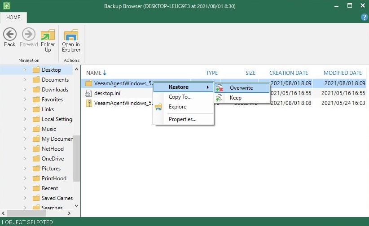Viewport: 369px width, 226px height.
Task: Click modified date 2021/05/24 16:03
Action: click(x=343, y=103)
